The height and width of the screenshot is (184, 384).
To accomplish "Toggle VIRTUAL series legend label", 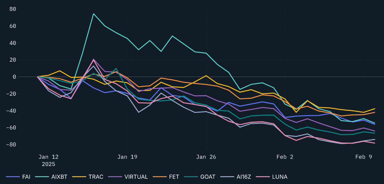I will (x=136, y=177).
